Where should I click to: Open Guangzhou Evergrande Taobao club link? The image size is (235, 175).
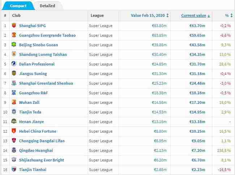[47, 35]
